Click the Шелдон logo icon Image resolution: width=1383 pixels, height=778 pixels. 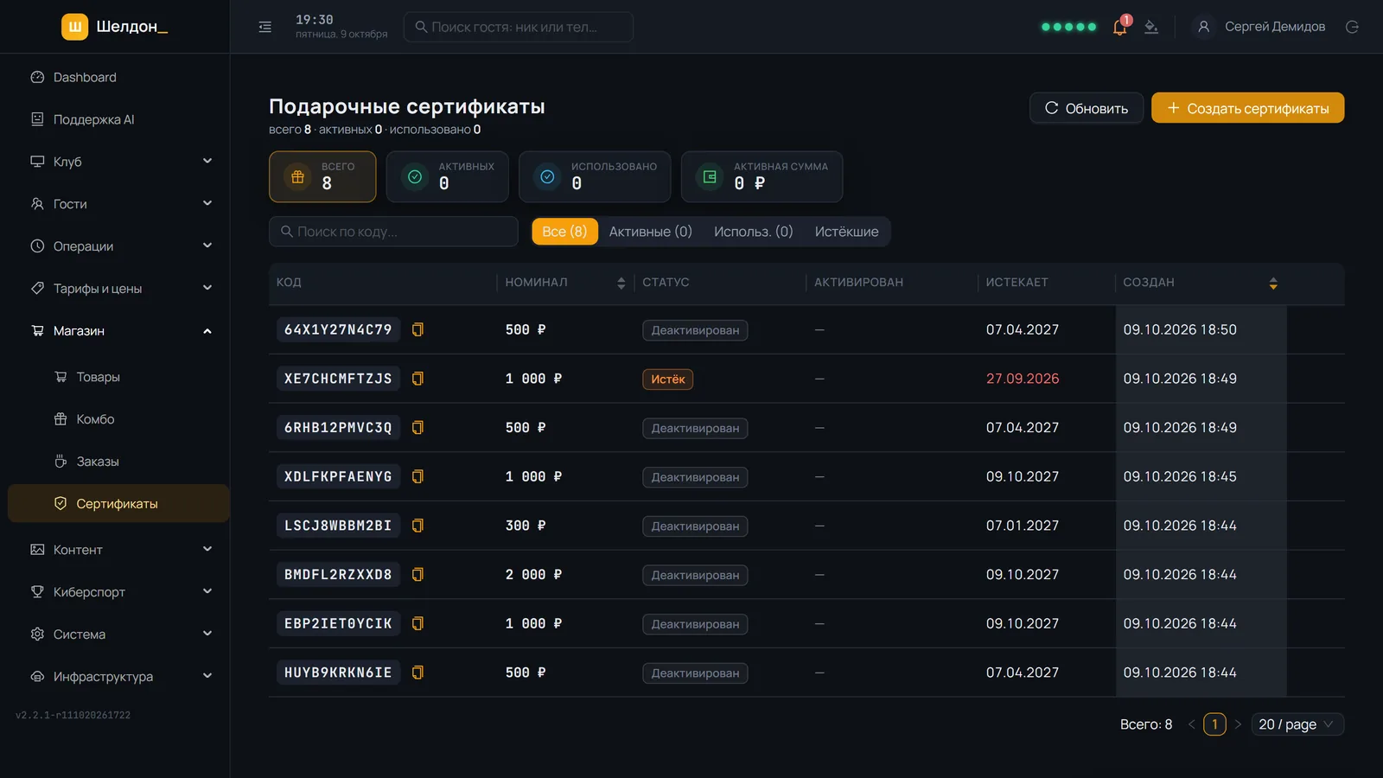(x=75, y=27)
